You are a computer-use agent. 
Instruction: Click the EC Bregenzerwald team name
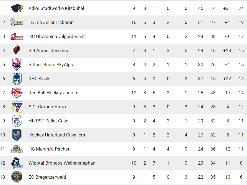(47, 177)
